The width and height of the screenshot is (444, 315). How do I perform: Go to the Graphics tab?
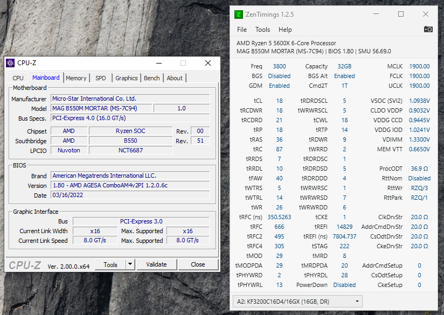pos(127,78)
